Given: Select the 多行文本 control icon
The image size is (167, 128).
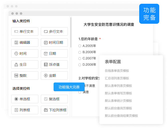Looking at the screenshot, I should [46, 31].
